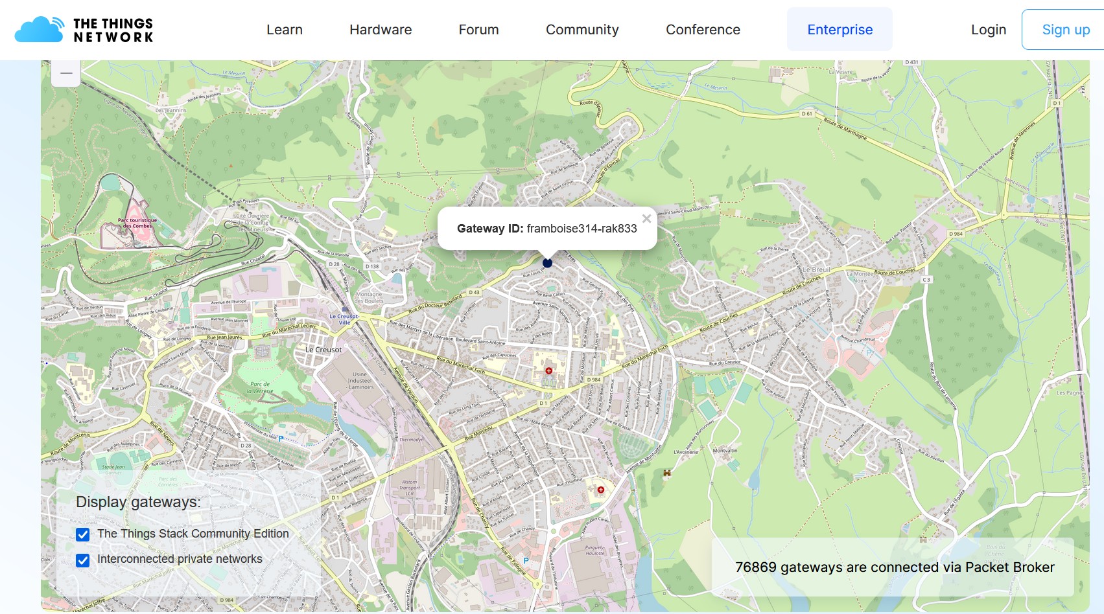Zoom out the map with minus button

click(66, 73)
